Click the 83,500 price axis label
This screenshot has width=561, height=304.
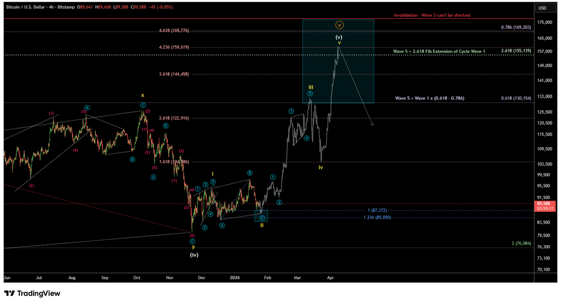click(x=544, y=222)
